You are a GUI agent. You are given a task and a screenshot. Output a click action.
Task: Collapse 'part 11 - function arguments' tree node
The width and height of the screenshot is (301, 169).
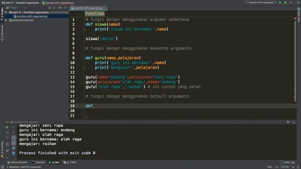point(6,12)
